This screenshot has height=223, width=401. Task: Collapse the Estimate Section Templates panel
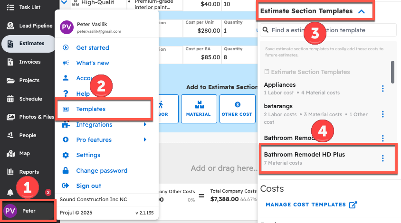click(x=362, y=11)
